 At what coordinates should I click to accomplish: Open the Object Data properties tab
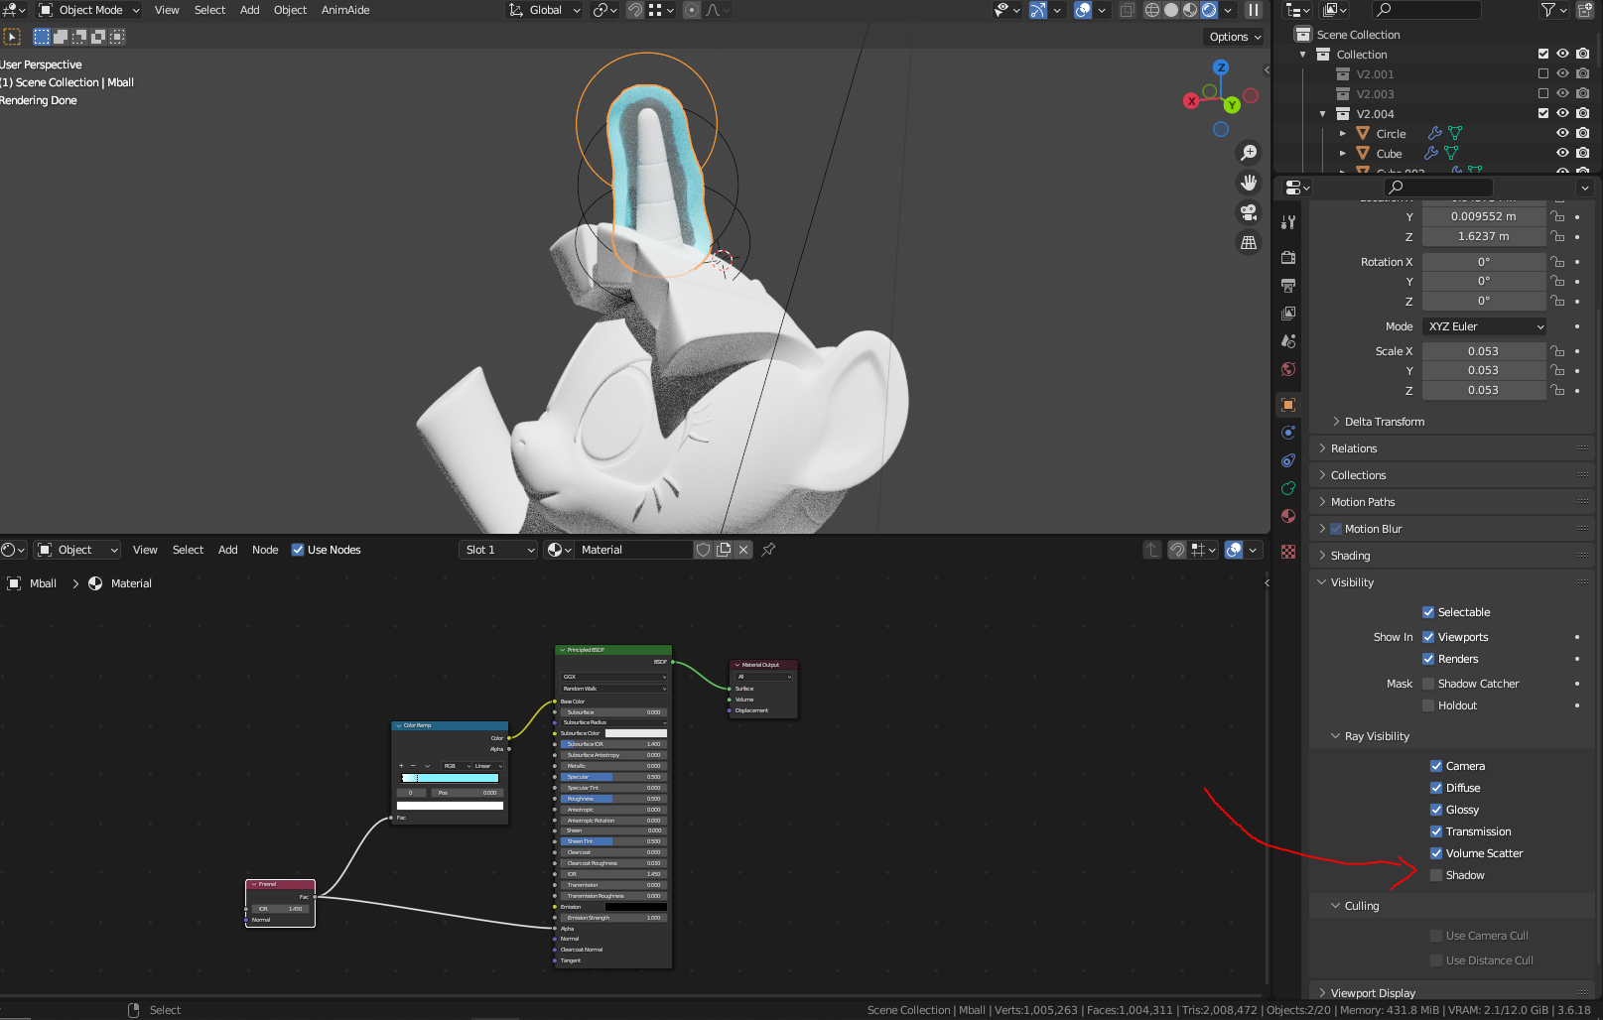[1288, 488]
